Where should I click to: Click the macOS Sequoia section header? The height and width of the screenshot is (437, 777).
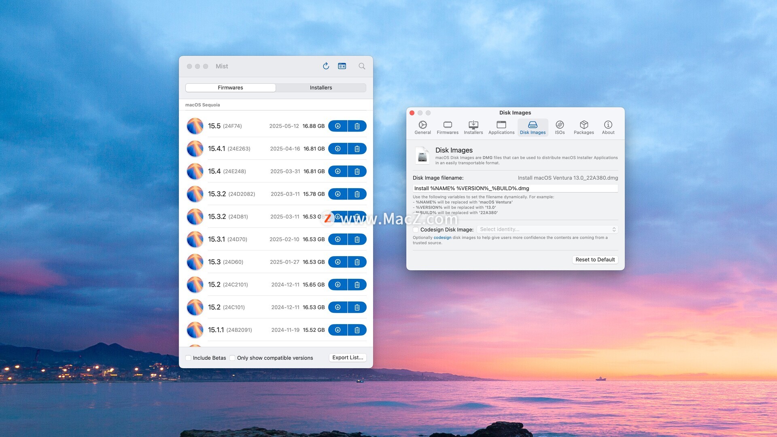(x=203, y=105)
